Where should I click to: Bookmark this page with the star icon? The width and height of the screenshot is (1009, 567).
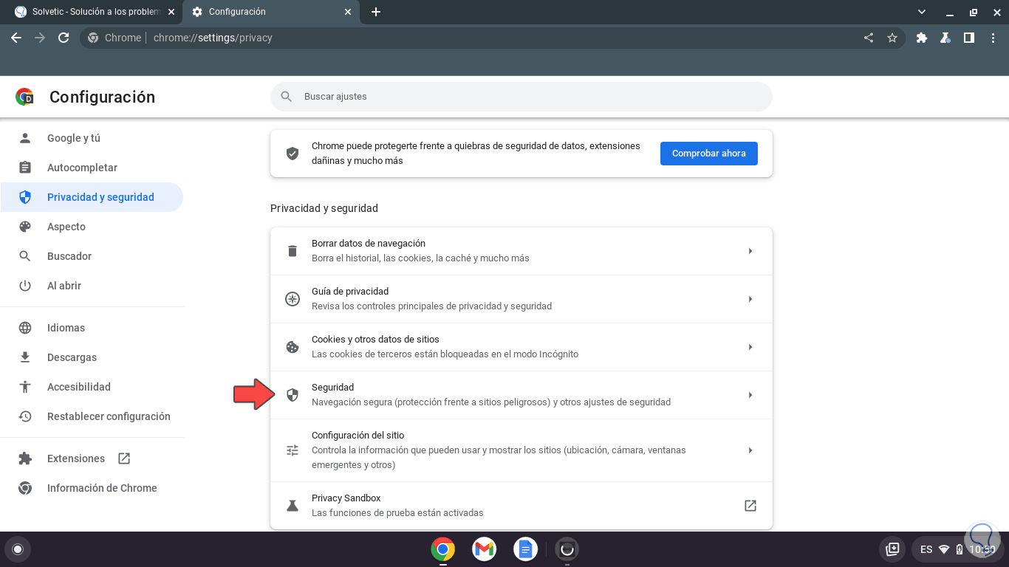pyautogui.click(x=892, y=38)
